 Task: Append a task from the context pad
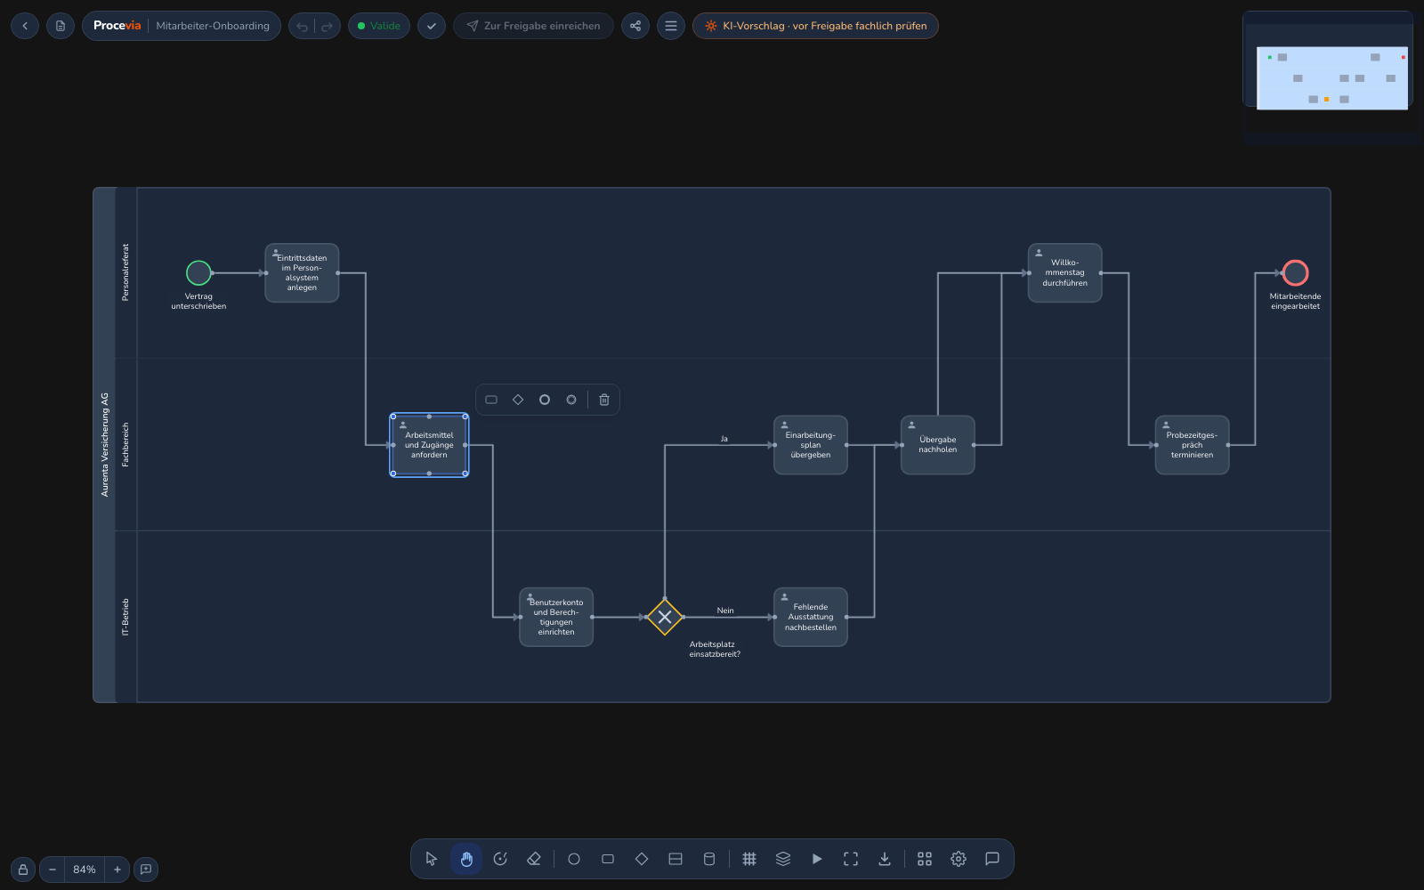click(491, 400)
